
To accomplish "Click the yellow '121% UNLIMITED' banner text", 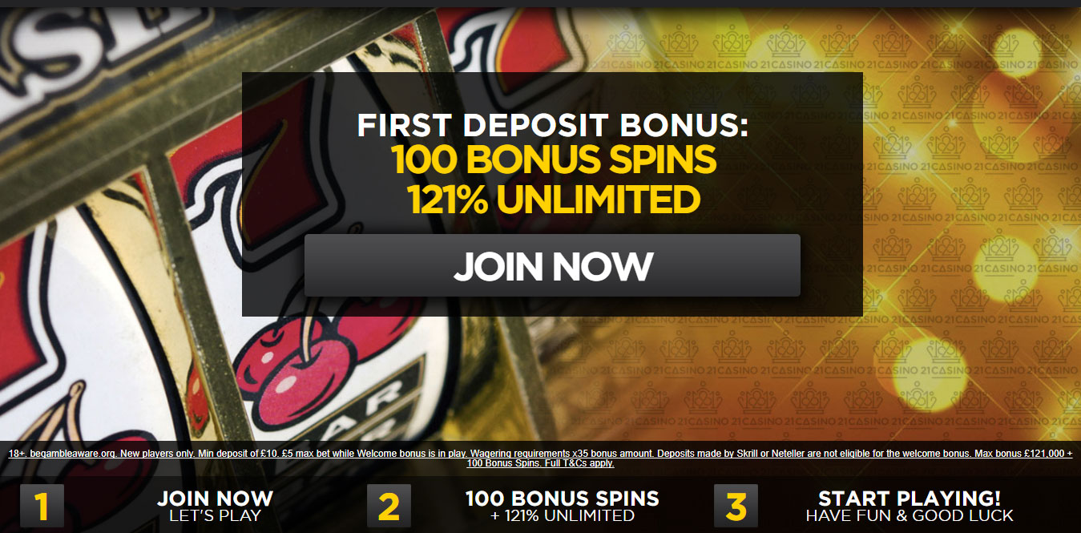I will [552, 200].
